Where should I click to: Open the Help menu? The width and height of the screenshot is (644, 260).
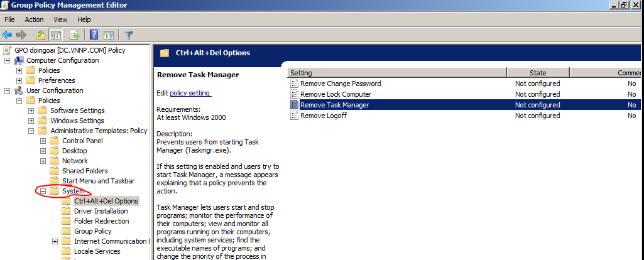pyautogui.click(x=84, y=19)
